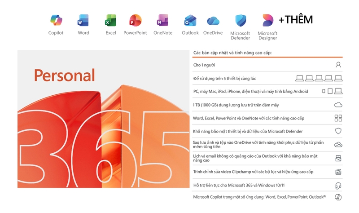Click 'Trình chỉnh sửa video Clipchamp' text
This screenshot has width=359, height=213.
[253, 172]
